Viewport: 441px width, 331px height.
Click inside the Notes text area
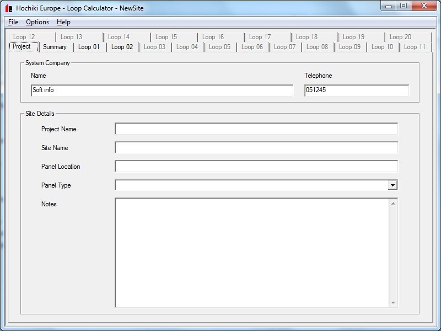click(x=252, y=253)
